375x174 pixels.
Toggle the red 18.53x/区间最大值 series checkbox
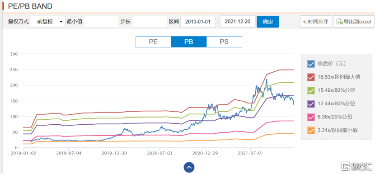(311, 77)
